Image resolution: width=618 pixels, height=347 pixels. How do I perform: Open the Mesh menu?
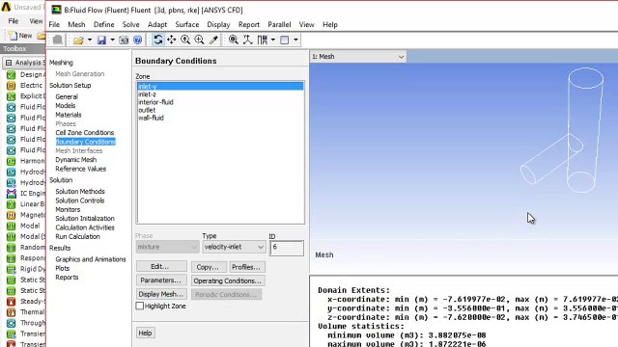(x=76, y=24)
